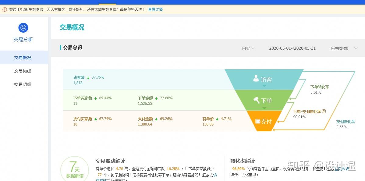The image size is (365, 181).
Task: Click the 下单转化率 label
Action: [320, 87]
